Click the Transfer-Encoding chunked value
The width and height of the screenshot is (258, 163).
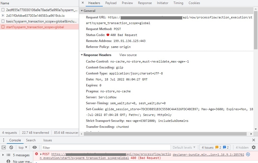point(123,127)
